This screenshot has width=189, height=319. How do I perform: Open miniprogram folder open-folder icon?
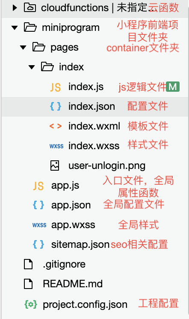tap(30, 27)
